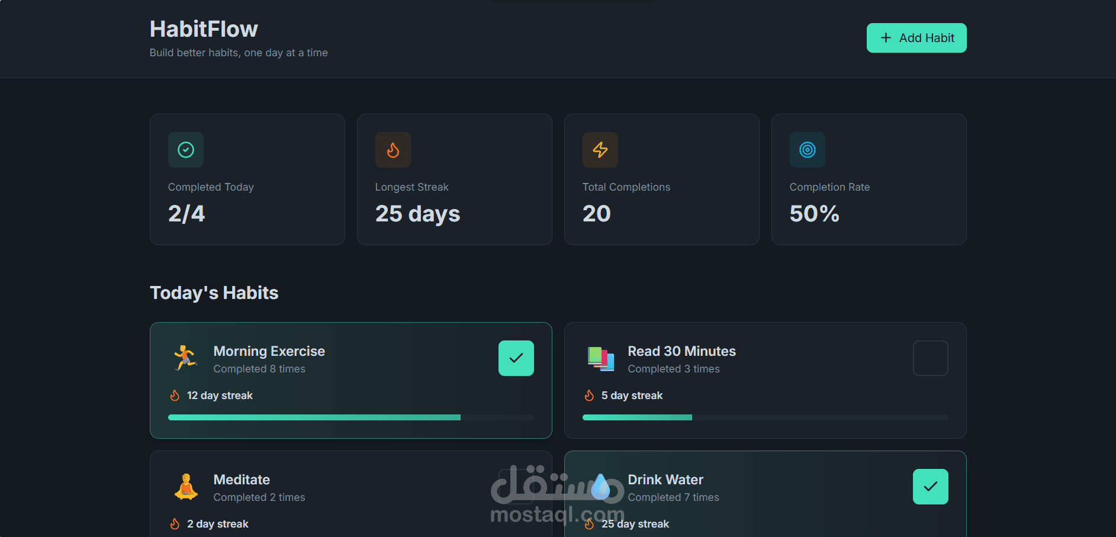Mark Read 30 Minutes as completed
The image size is (1116, 537).
[930, 358]
